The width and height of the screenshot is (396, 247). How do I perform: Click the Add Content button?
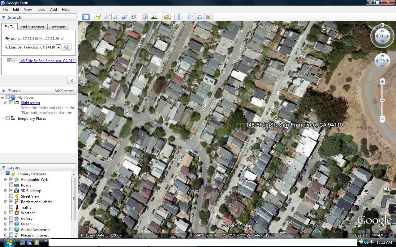point(64,91)
